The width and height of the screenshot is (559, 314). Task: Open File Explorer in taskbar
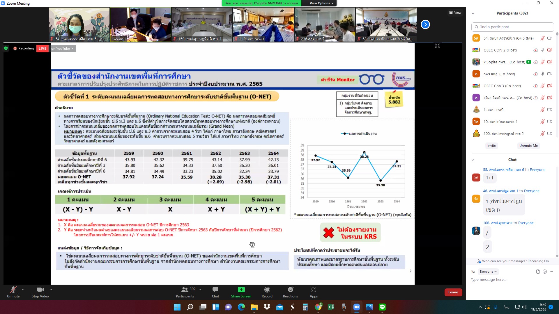click(254, 307)
